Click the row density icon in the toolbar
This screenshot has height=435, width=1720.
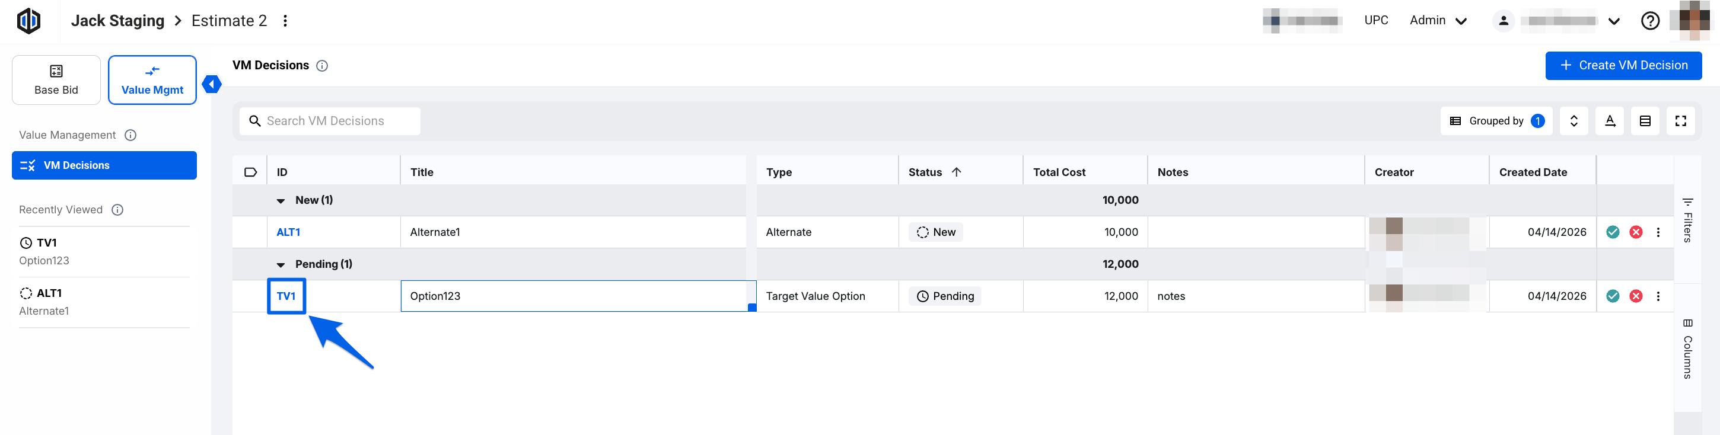(x=1645, y=121)
